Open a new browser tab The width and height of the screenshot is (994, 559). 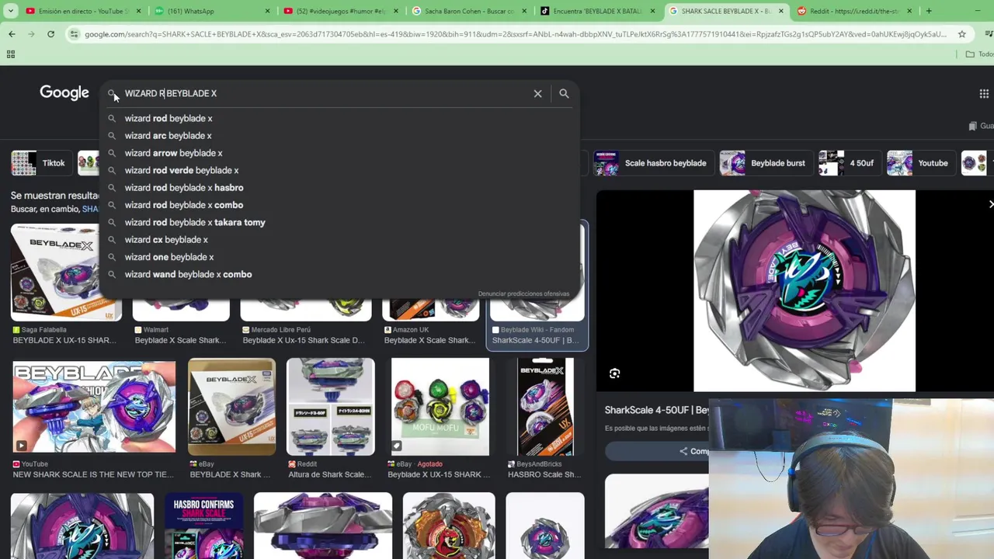click(929, 11)
